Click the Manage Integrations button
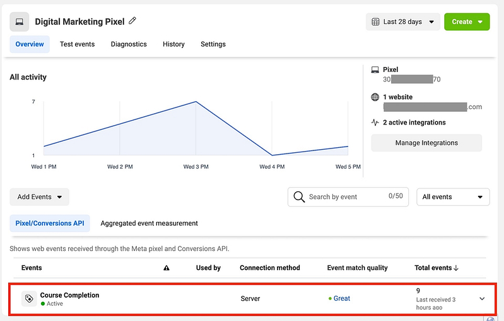This screenshot has width=504, height=321. tap(426, 143)
